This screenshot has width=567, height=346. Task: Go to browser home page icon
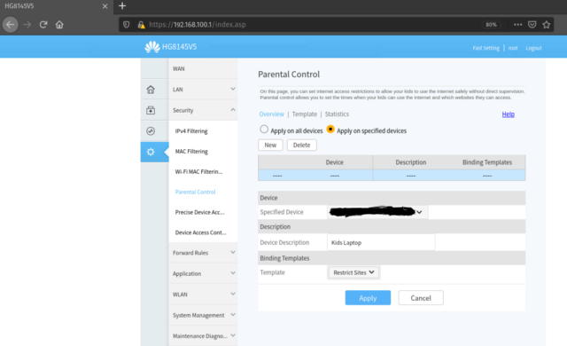pos(59,25)
